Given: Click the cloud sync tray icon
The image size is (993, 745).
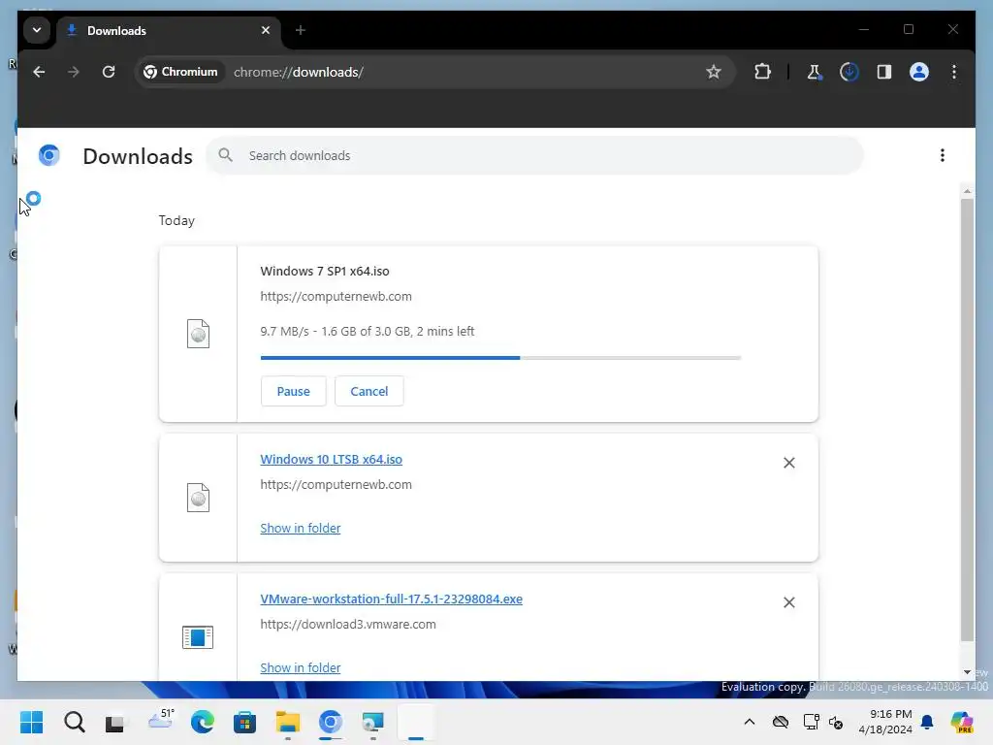Looking at the screenshot, I should pyautogui.click(x=781, y=722).
